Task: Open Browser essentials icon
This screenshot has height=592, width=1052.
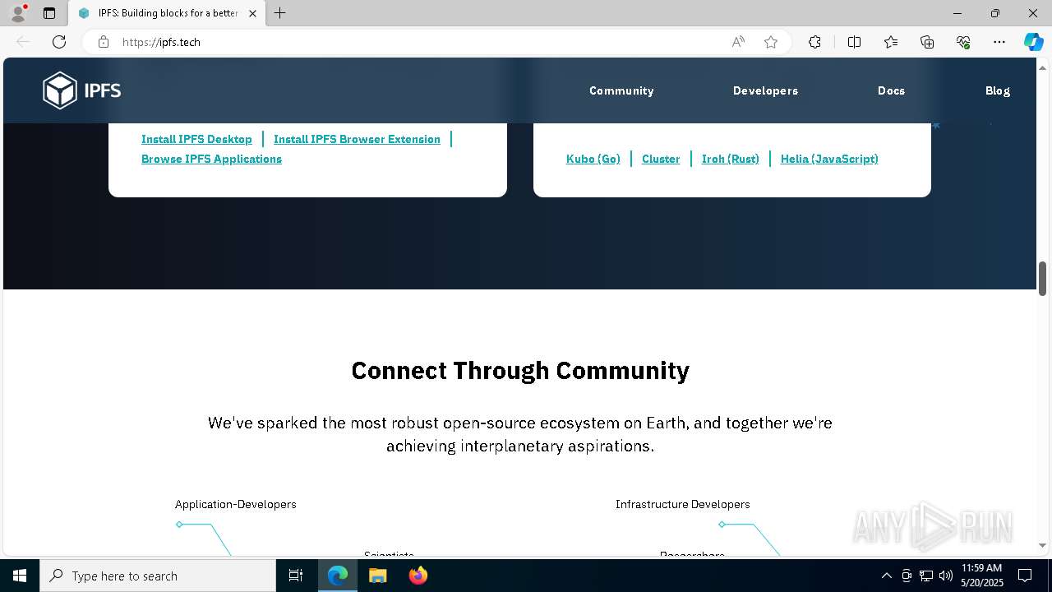Action: [963, 42]
